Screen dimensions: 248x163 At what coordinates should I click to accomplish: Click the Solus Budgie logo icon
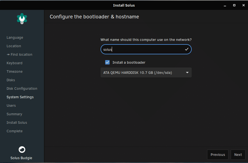22,149
